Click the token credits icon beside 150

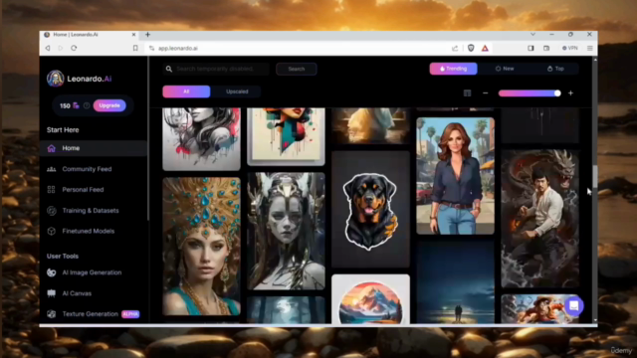pos(76,105)
